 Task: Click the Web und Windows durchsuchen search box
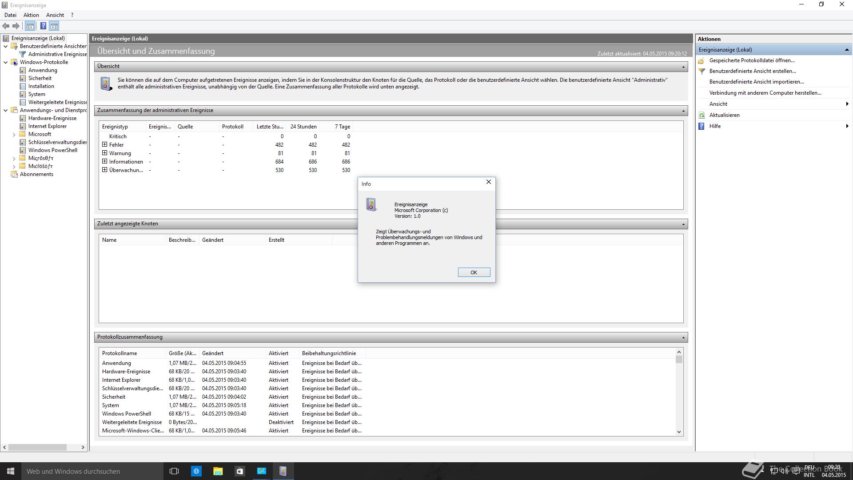92,471
